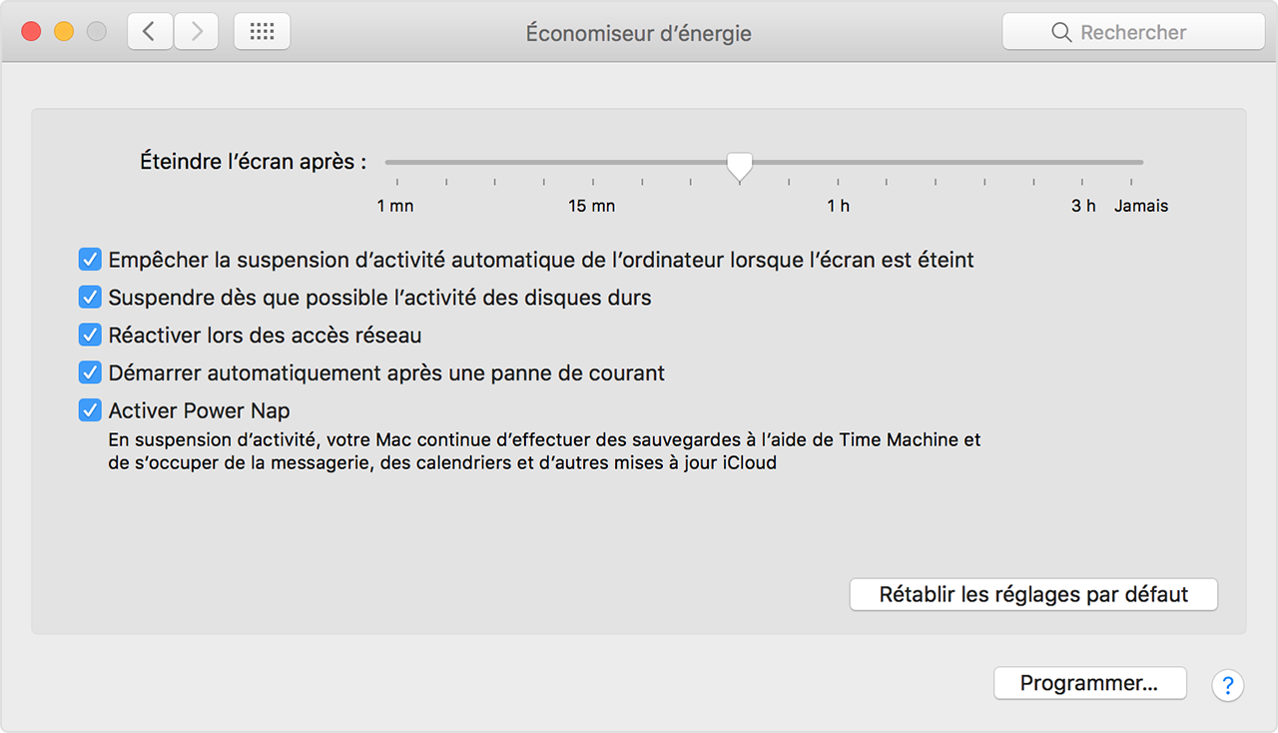Click the display sleep slider thumb

739,166
